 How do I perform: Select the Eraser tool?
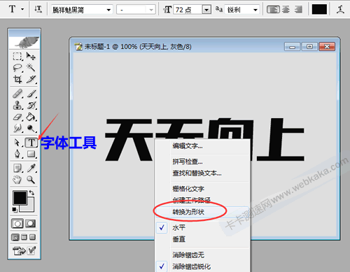[x=17, y=117]
